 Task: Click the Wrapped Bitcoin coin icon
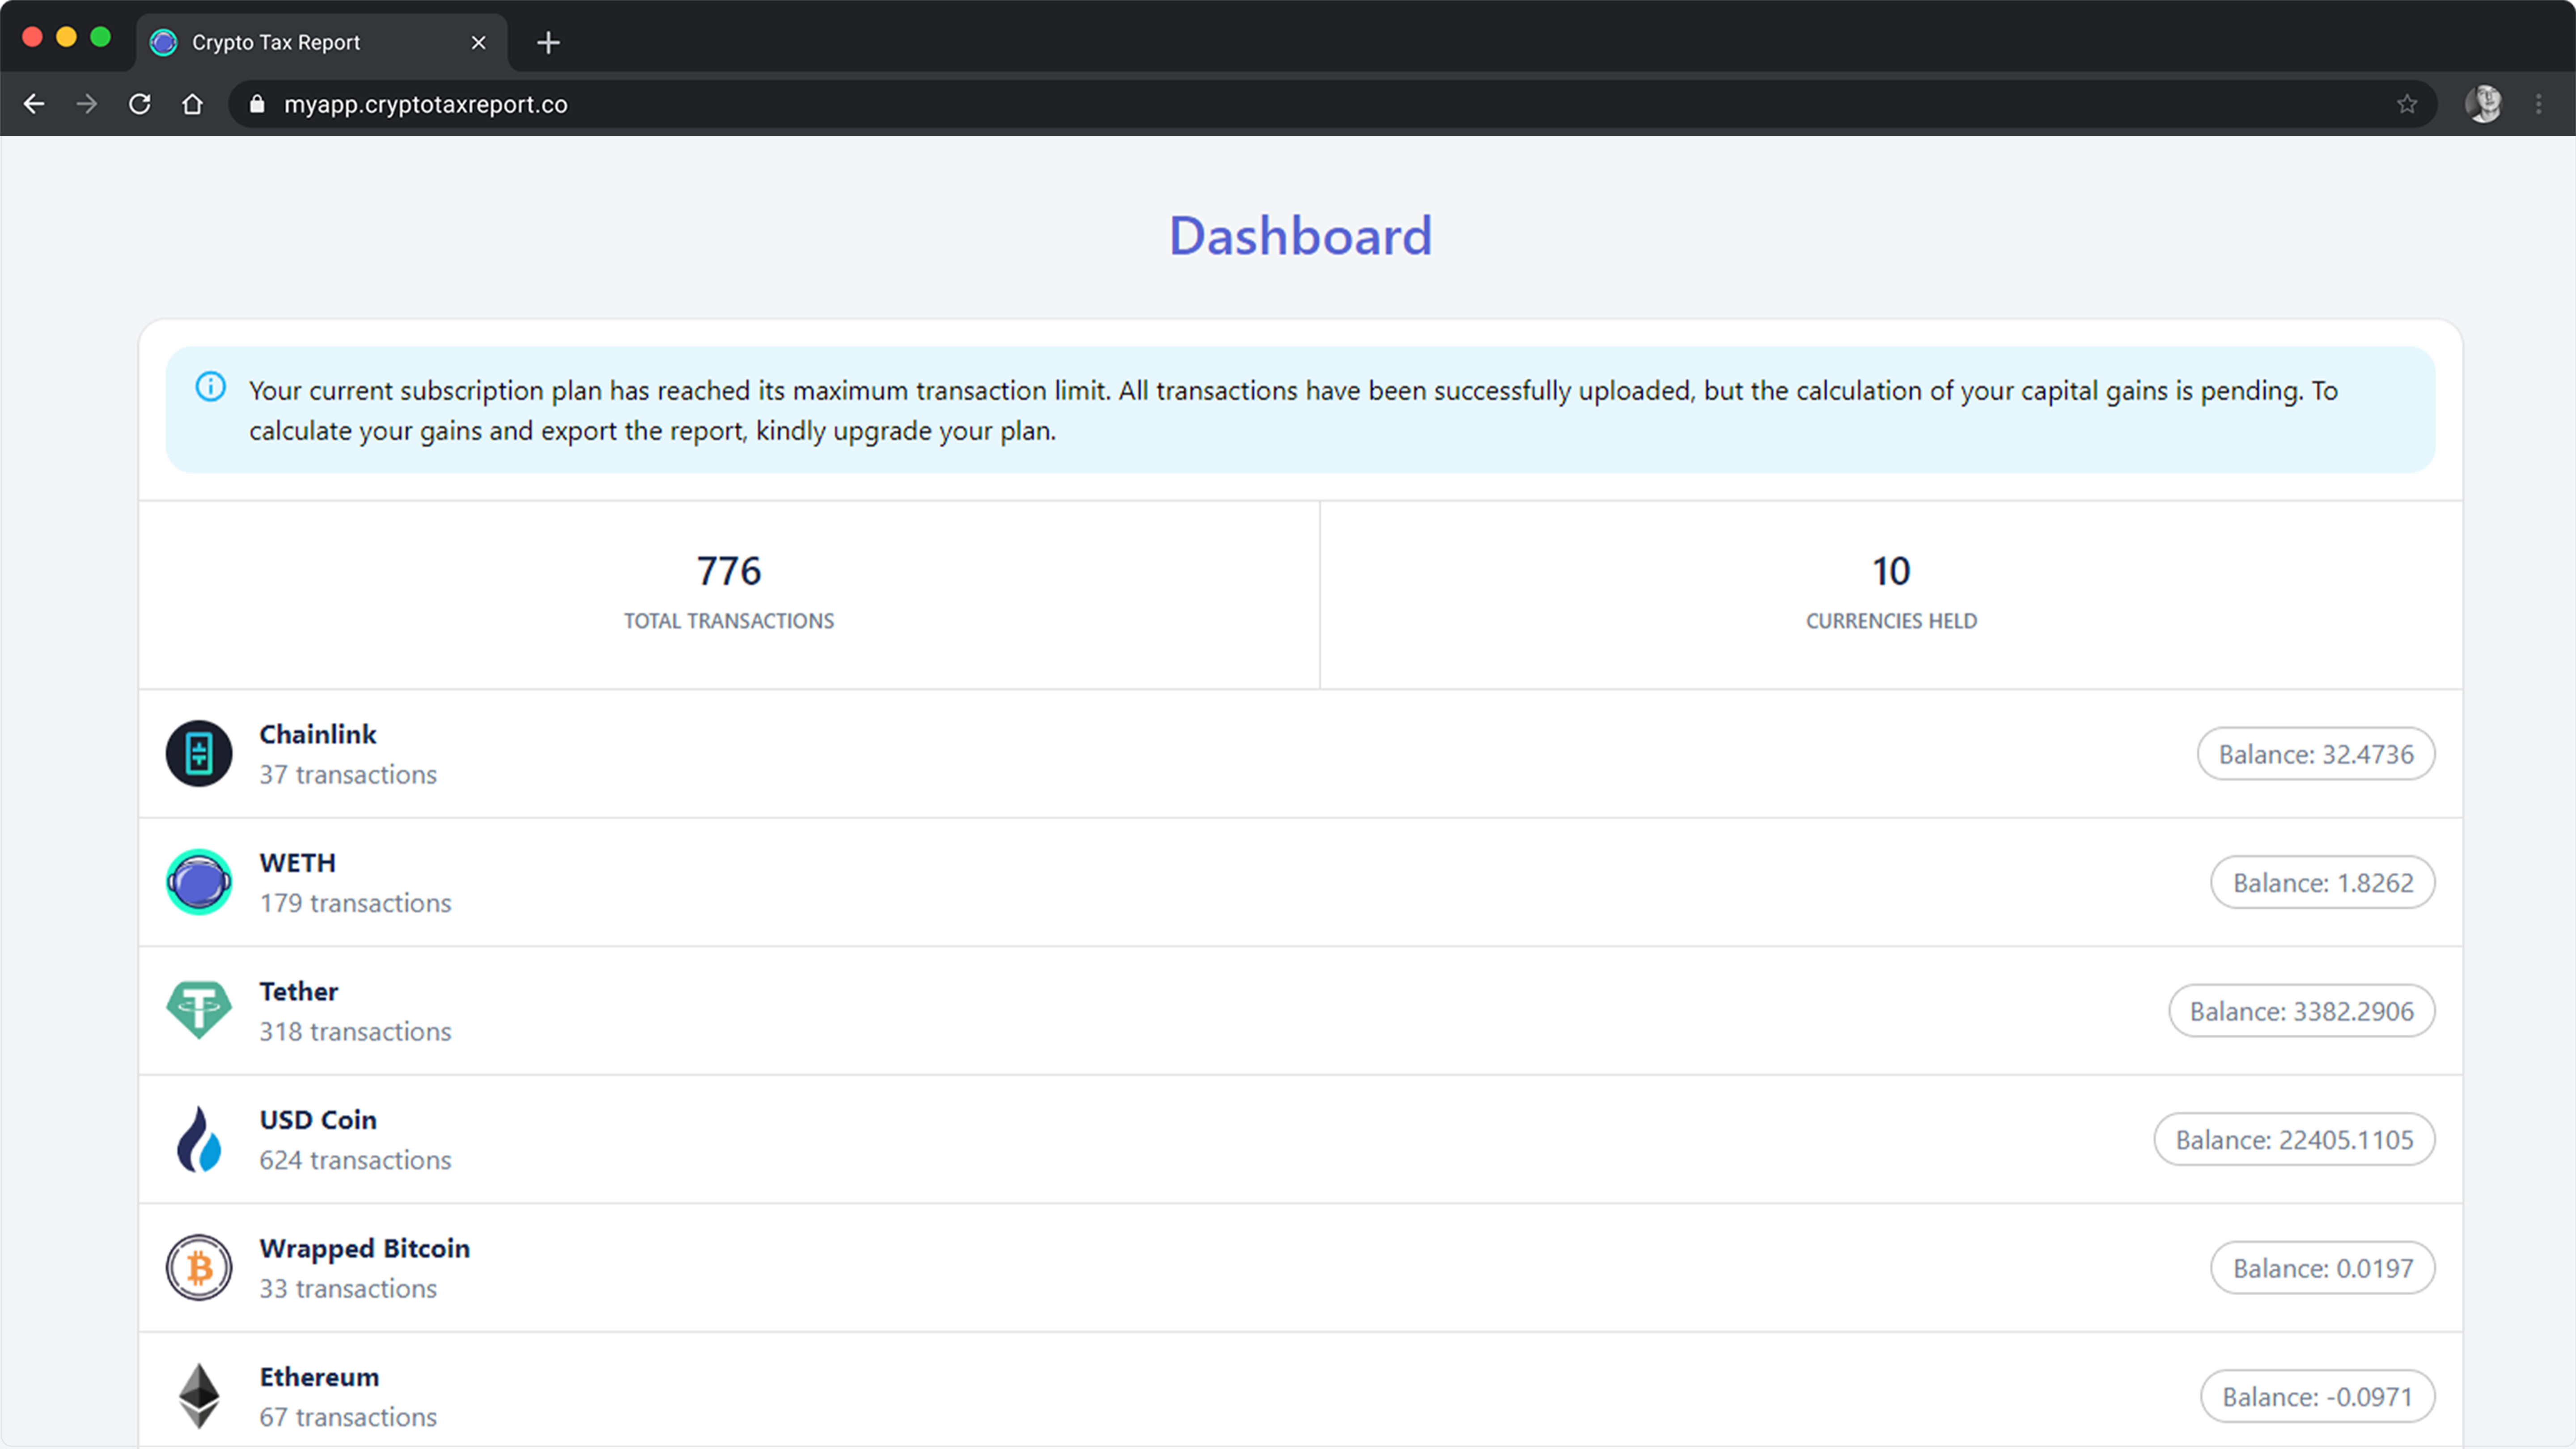pos(199,1267)
